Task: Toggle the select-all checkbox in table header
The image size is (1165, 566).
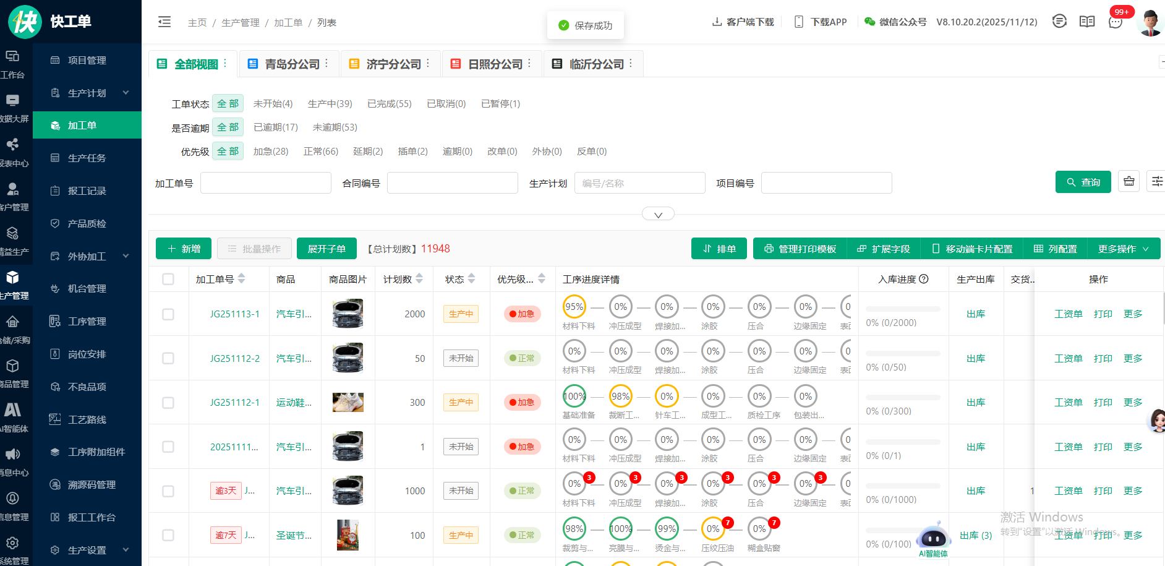Action: (x=168, y=279)
